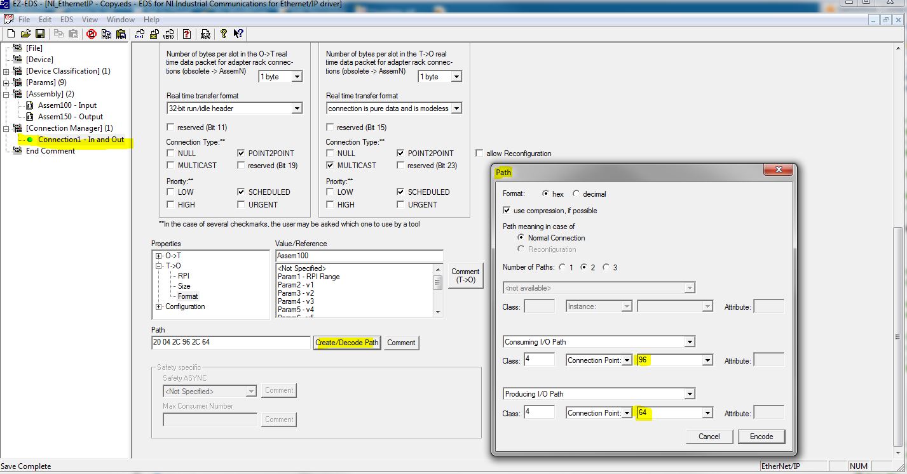Click Cancel in the Path dialog
This screenshot has width=907, height=474.
click(709, 437)
